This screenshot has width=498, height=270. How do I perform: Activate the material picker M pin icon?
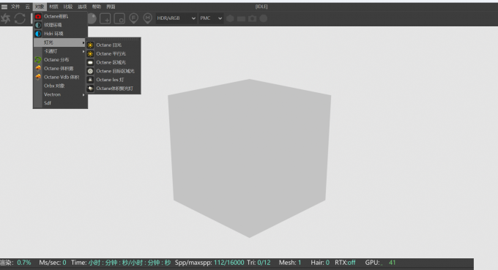click(147, 18)
